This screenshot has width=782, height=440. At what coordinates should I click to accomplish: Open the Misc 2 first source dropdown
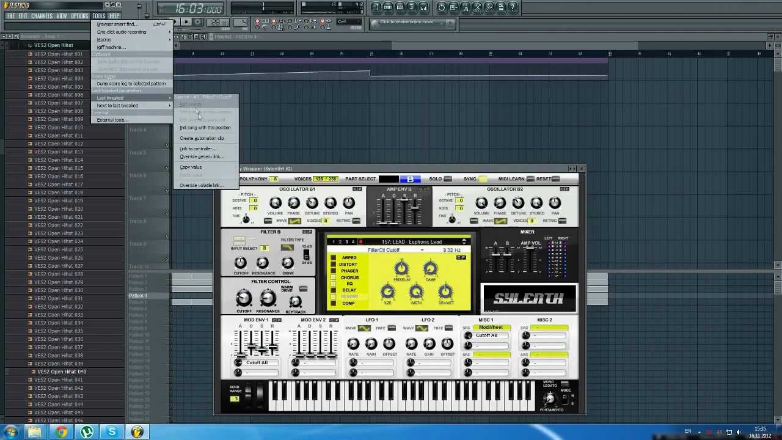549,328
